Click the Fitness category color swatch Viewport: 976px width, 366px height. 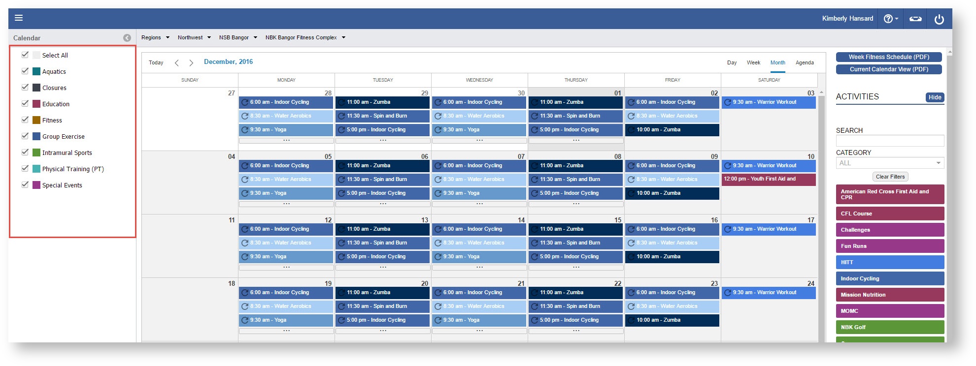(x=36, y=120)
